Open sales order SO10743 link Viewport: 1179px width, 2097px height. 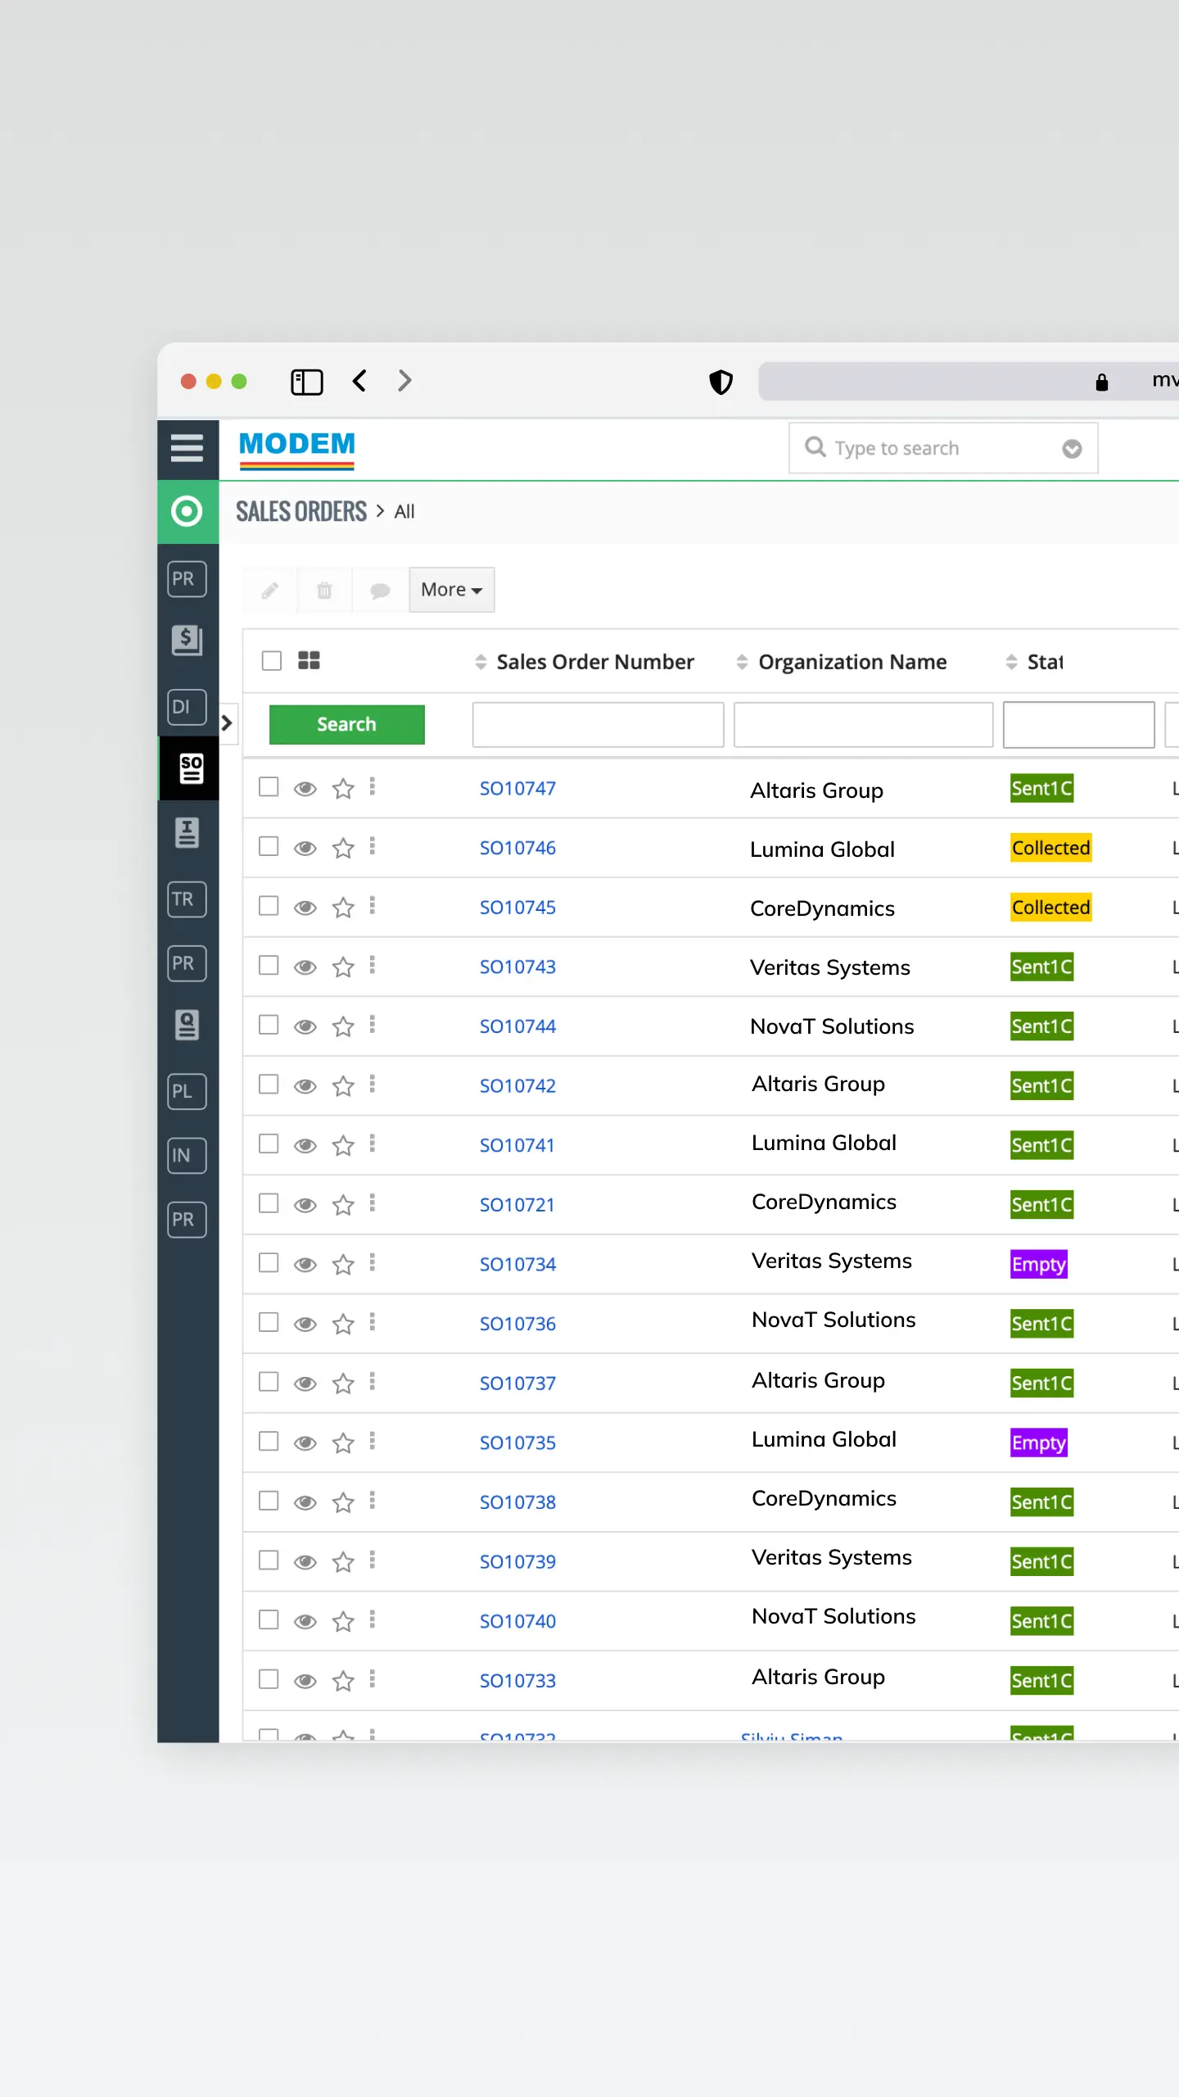tap(517, 967)
